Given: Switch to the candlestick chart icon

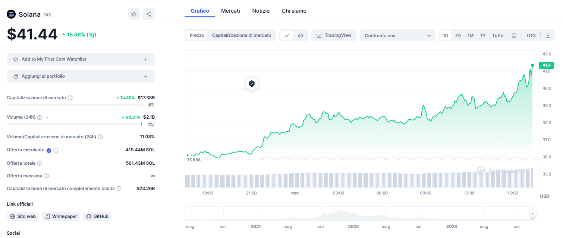Looking at the screenshot, I should (x=301, y=36).
